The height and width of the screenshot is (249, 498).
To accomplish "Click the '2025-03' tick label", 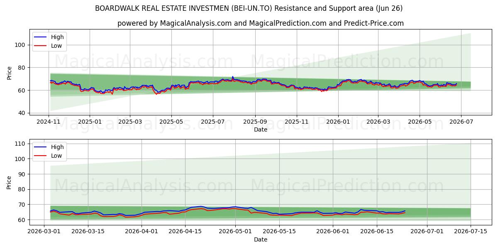I will pos(130,122).
